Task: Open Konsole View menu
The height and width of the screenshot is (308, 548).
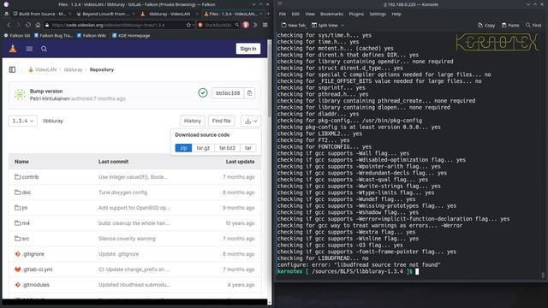Action: [310, 14]
